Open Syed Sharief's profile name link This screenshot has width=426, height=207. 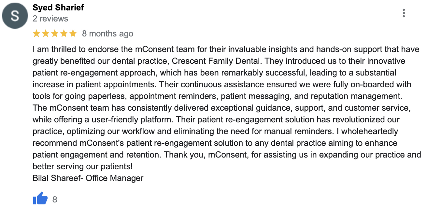[x=58, y=7]
